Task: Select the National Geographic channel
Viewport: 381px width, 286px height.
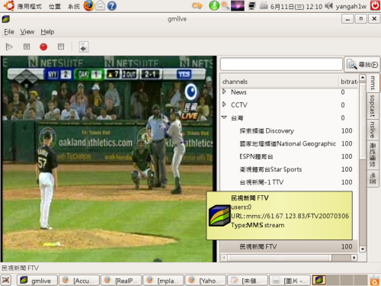Action: [290, 143]
